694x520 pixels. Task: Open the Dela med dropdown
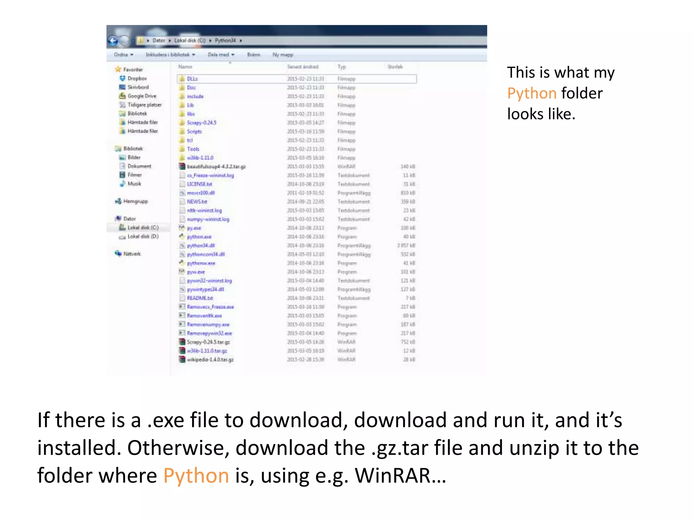point(221,55)
